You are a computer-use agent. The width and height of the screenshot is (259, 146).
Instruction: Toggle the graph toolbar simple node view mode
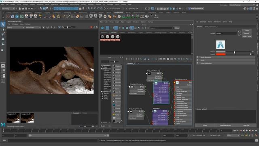pyautogui.click(x=161, y=59)
